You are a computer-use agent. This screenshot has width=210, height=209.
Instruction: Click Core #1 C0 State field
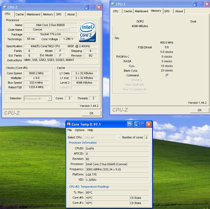pos(139,203)
